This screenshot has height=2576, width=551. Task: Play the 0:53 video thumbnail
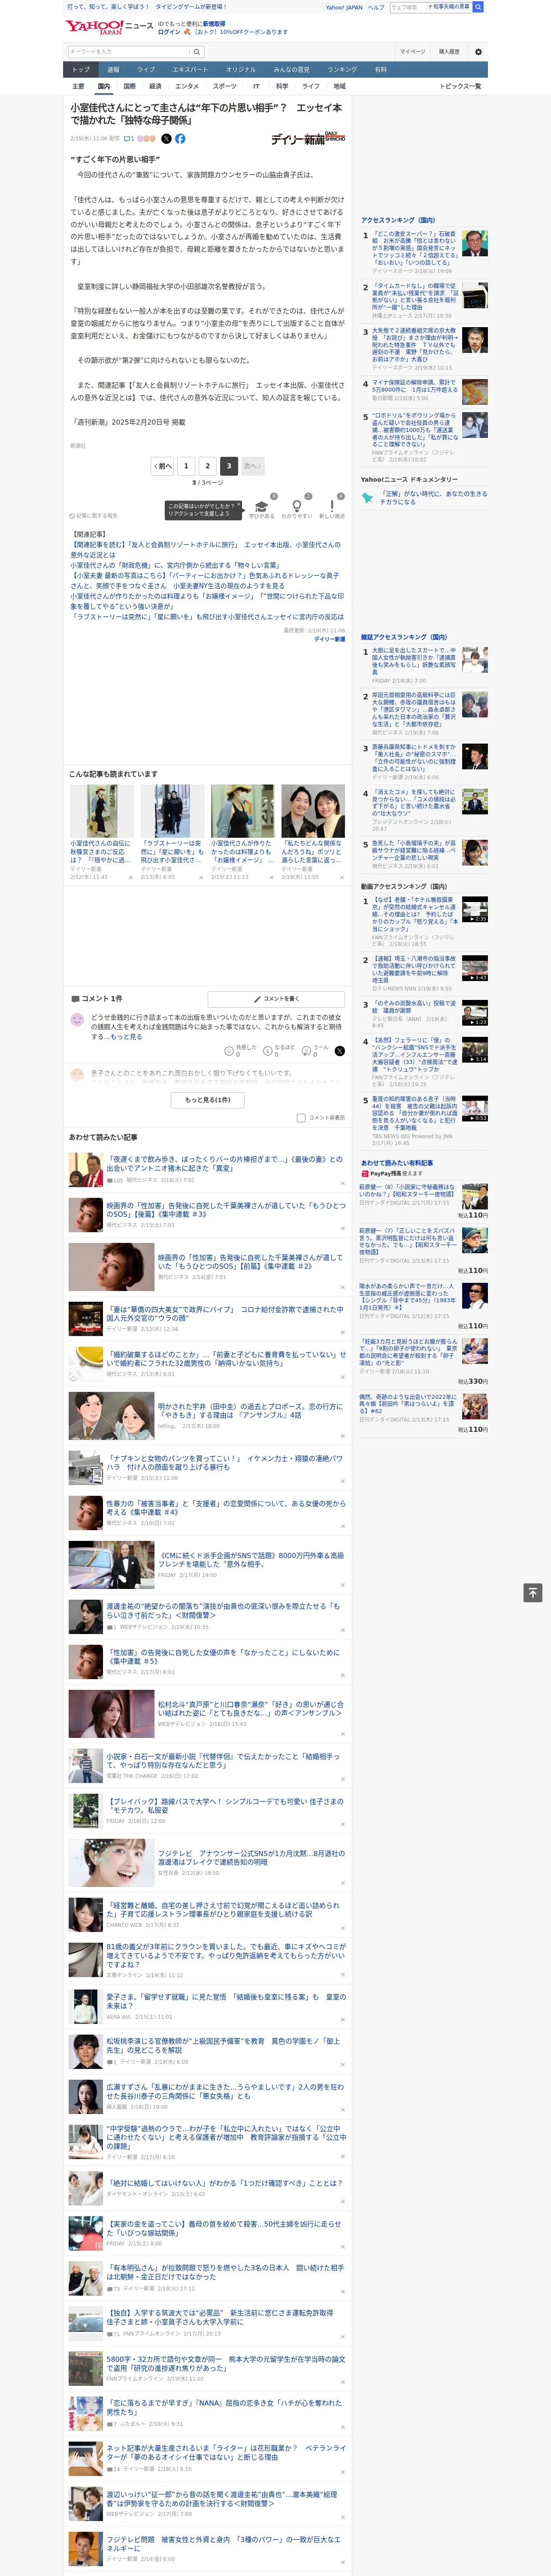[x=475, y=1108]
